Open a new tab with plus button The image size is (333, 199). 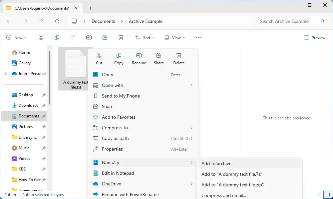pyautogui.click(x=90, y=8)
